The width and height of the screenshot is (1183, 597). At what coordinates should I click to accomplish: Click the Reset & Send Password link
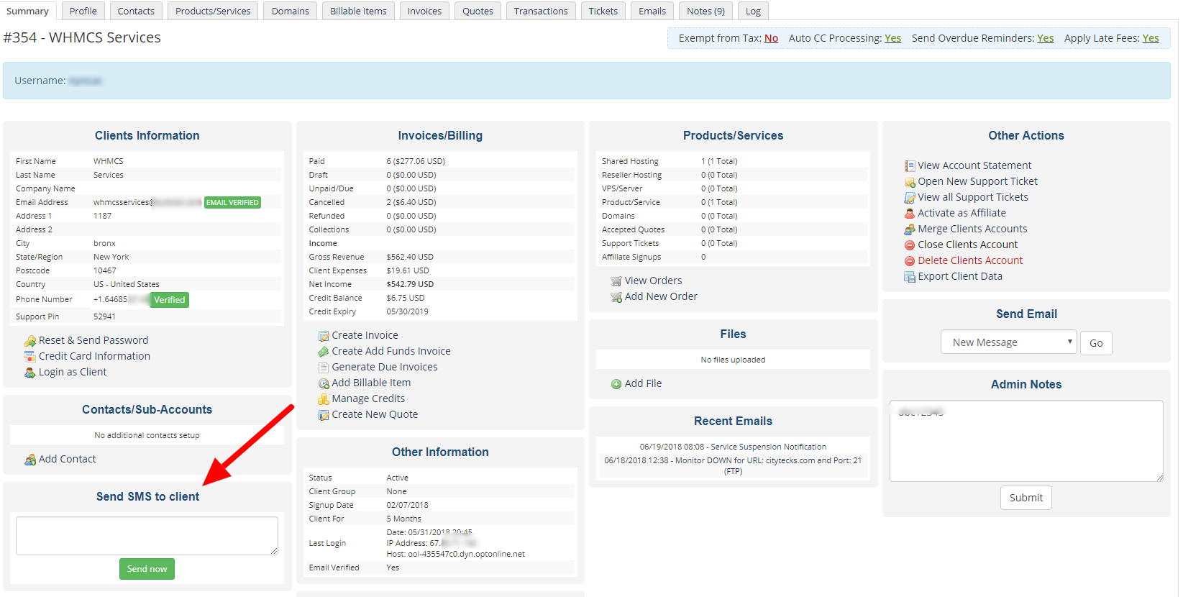(93, 340)
